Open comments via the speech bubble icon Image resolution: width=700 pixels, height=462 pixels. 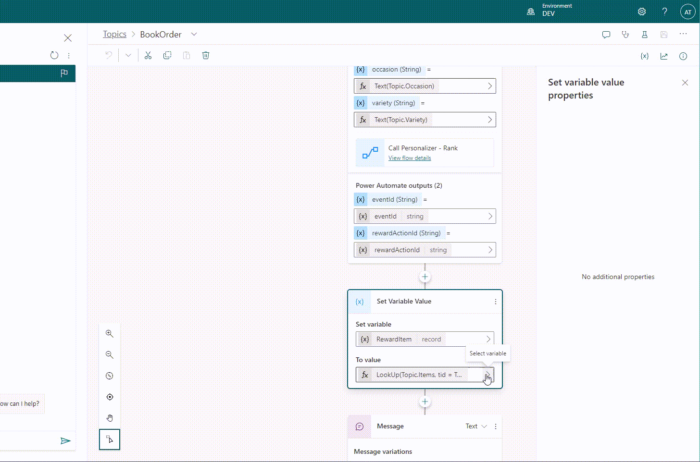pos(606,34)
